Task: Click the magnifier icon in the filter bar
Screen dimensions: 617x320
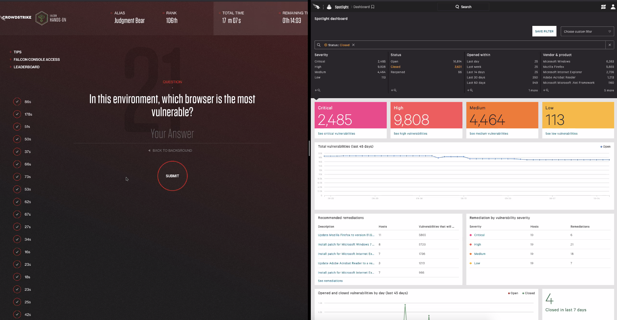Action: pos(319,45)
